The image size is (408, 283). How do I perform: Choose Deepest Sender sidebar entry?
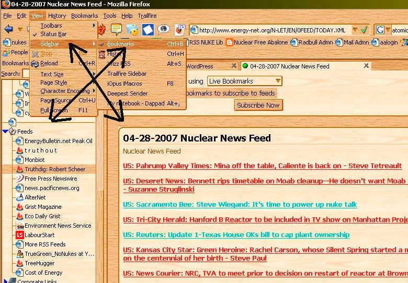pos(142,93)
